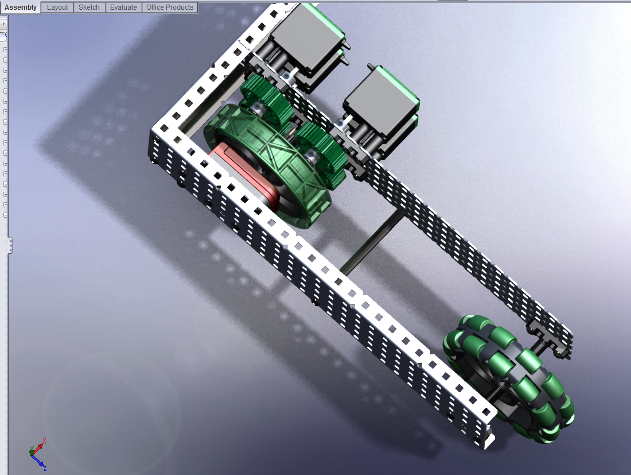Open the Layout tab
The height and width of the screenshot is (475, 631).
pyautogui.click(x=57, y=7)
